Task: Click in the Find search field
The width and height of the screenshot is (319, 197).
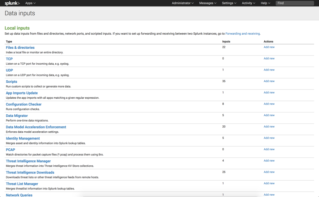Action: (294, 3)
